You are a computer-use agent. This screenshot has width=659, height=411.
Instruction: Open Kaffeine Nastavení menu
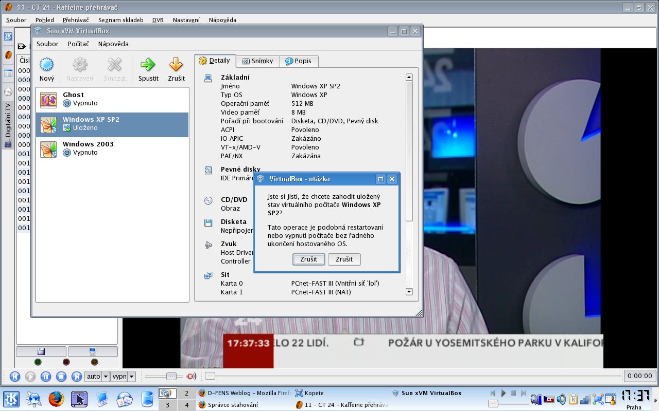(x=186, y=20)
